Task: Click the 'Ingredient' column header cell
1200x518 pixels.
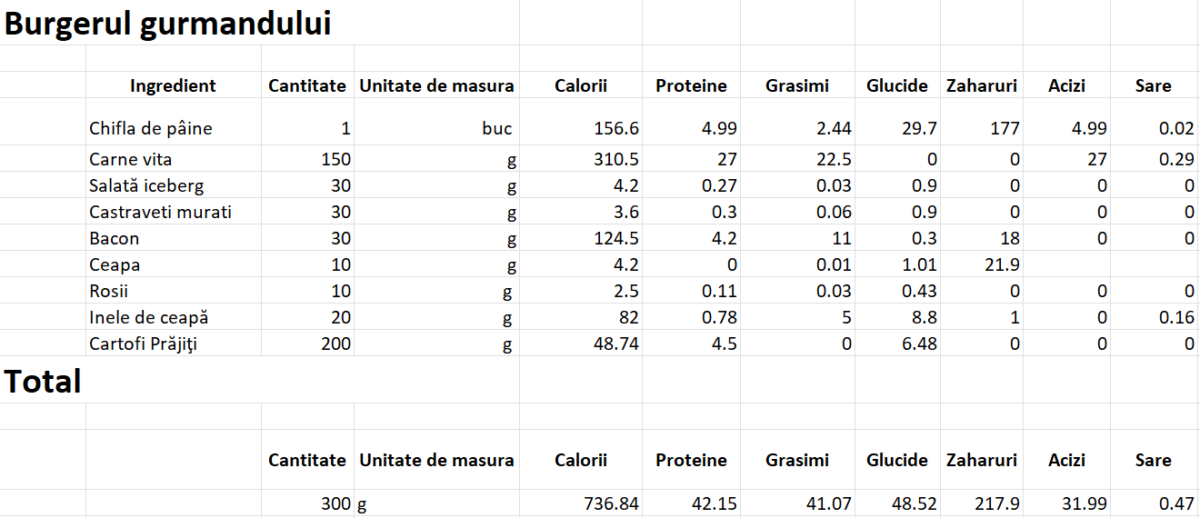Action: coord(174,85)
